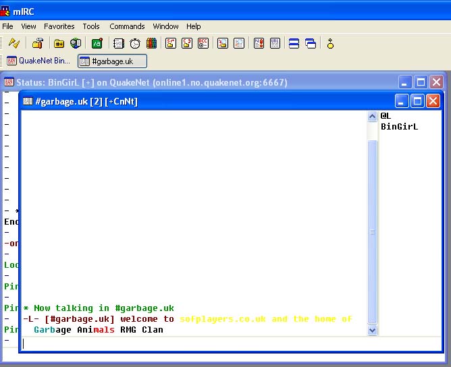
Task: Open the Favorites menu
Action: point(59,26)
